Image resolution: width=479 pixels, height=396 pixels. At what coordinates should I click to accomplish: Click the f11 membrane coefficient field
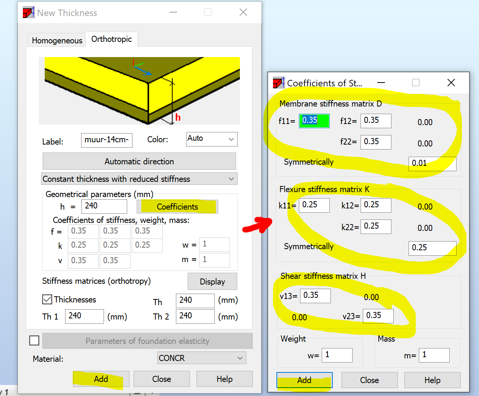point(314,121)
